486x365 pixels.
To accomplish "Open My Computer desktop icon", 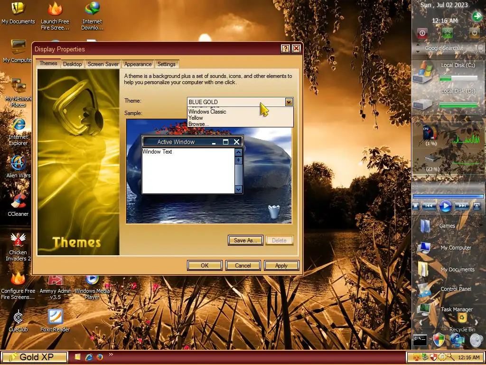I will (18, 51).
